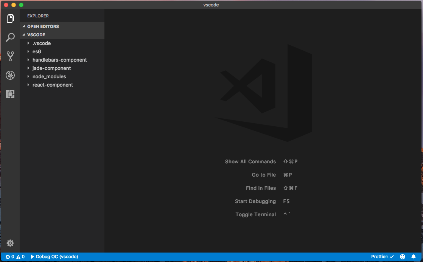
Task: Open notifications bell icon
Action: [413, 257]
